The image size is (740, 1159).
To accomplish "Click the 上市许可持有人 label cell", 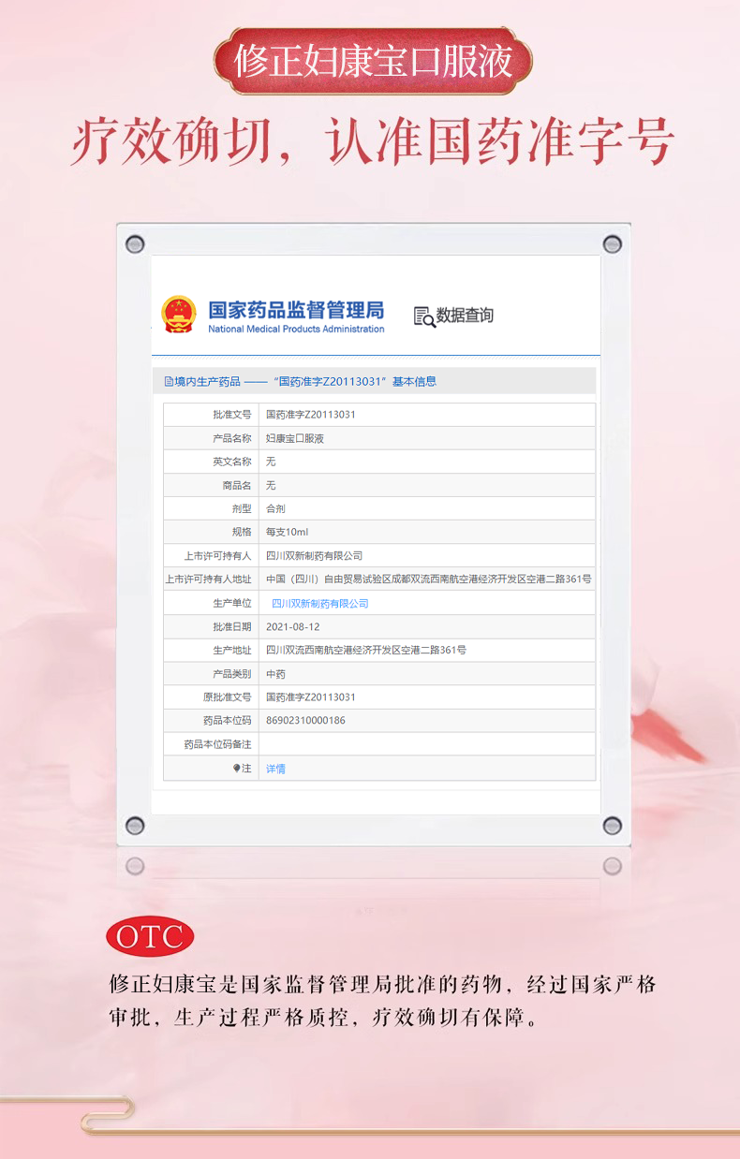I will click(x=211, y=555).
